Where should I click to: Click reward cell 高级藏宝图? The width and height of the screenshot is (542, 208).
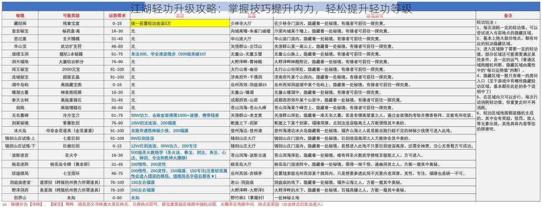point(71,84)
